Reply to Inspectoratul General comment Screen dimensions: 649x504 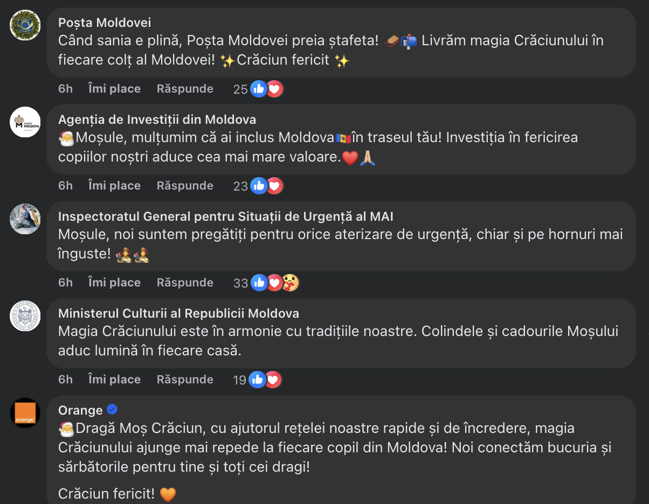tap(185, 283)
